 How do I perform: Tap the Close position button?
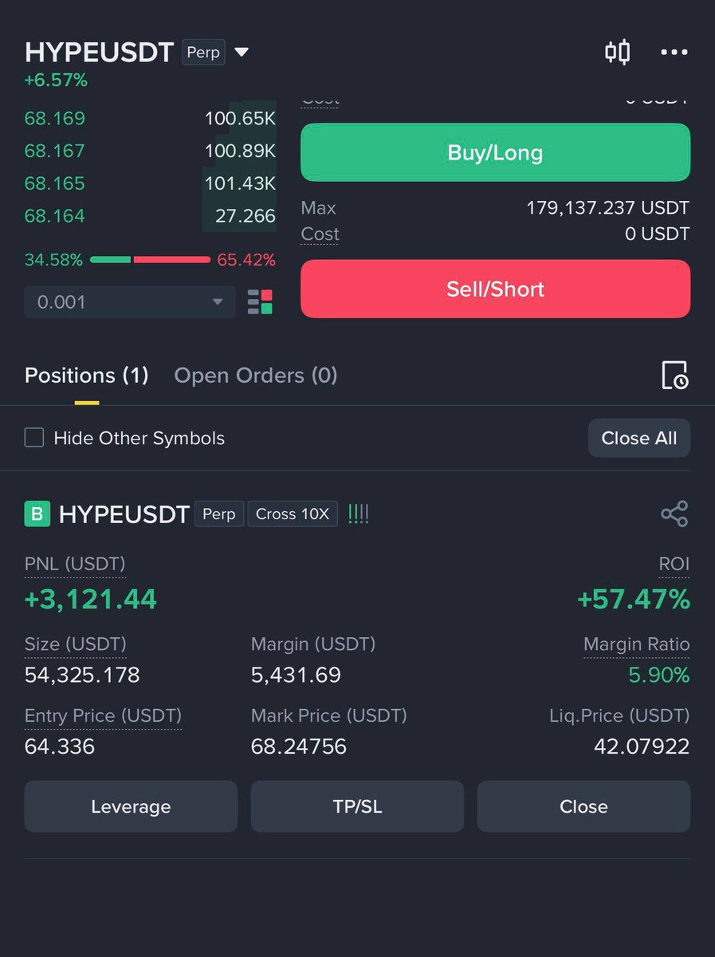click(x=583, y=806)
